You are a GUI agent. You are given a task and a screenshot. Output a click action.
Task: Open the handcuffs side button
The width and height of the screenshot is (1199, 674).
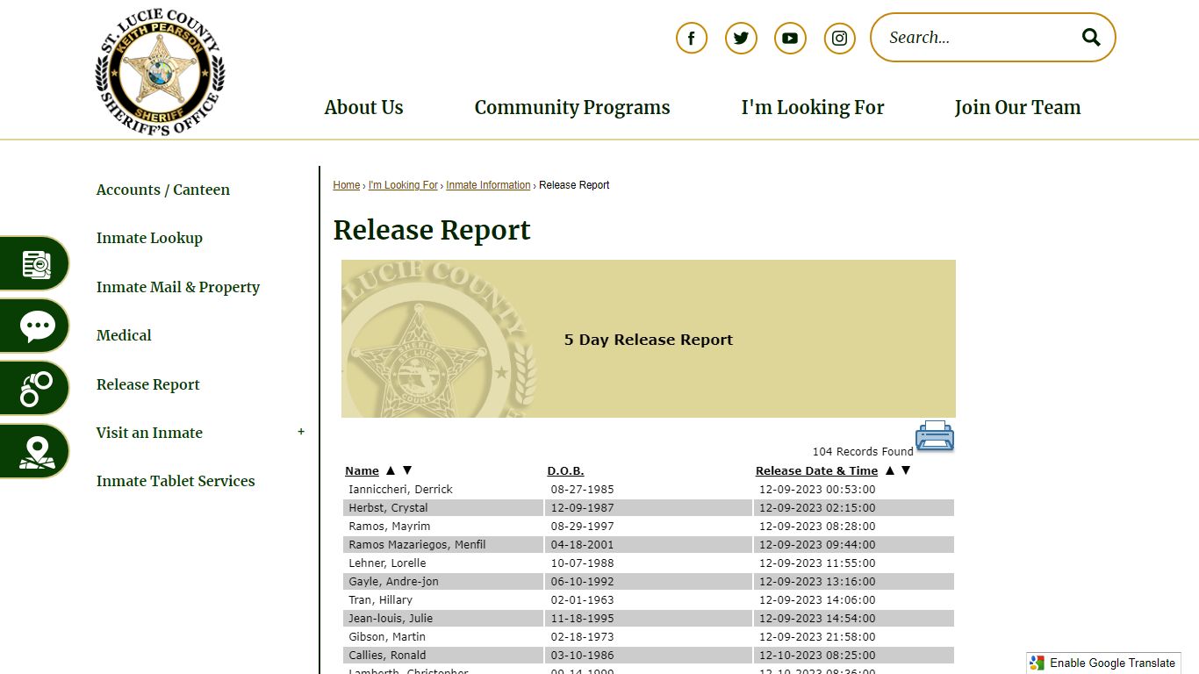(35, 389)
